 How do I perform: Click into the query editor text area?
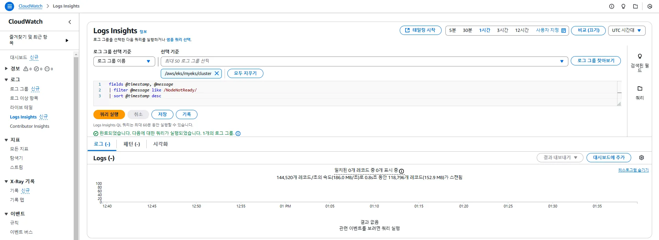pyautogui.click(x=357, y=93)
